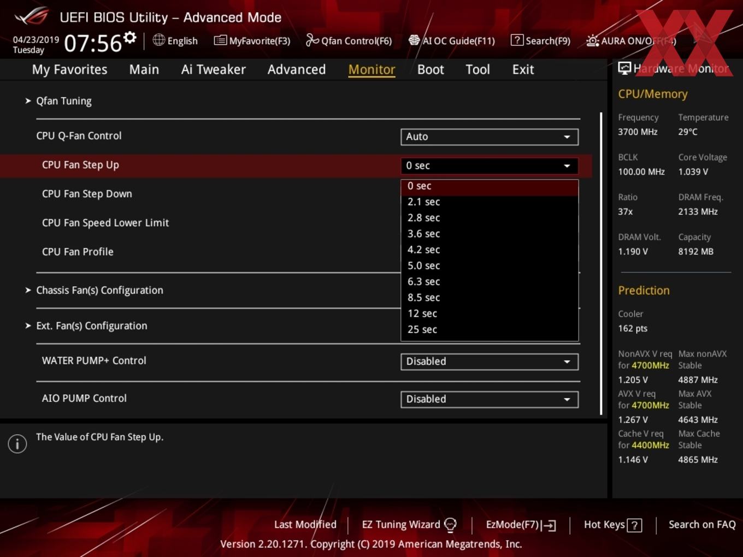743x557 pixels.
Task: Open the Ai Tweaker tab
Action: (x=214, y=69)
